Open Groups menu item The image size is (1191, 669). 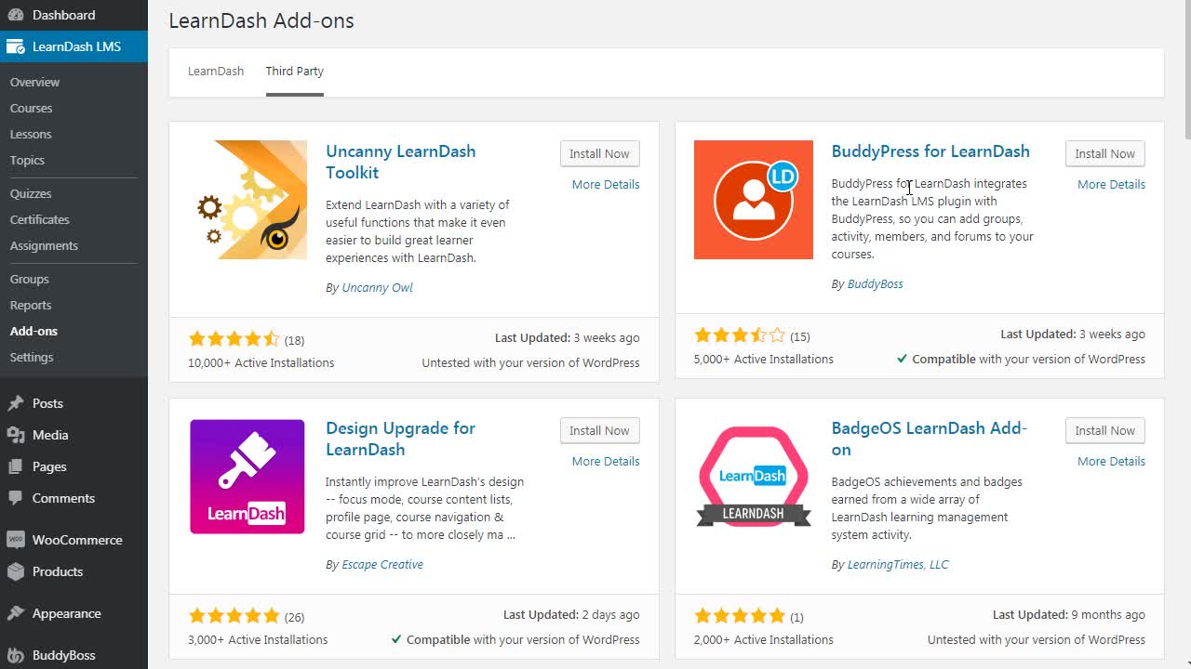tap(29, 279)
